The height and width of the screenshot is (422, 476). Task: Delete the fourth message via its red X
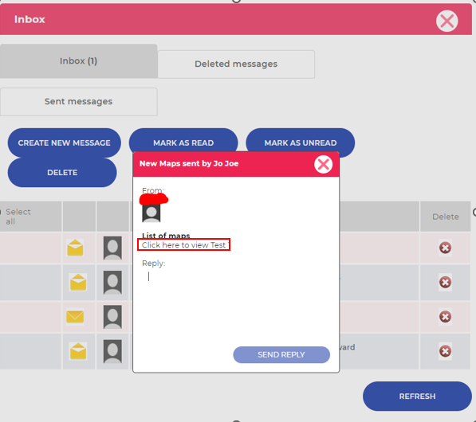click(445, 351)
